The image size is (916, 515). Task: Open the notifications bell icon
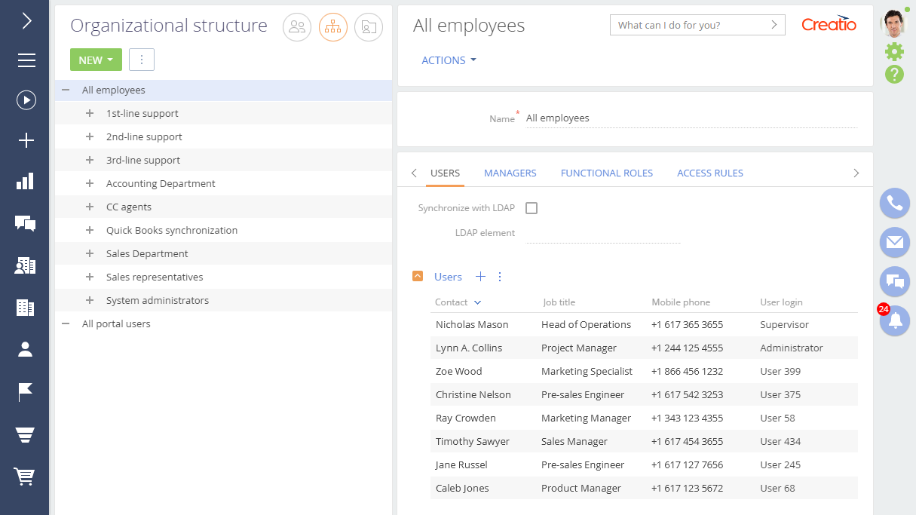pyautogui.click(x=895, y=321)
